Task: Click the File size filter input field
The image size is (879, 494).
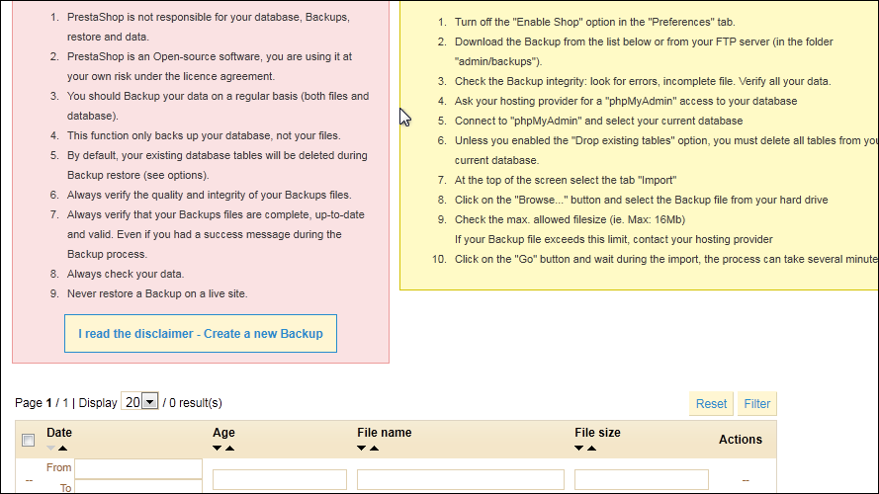Action: 642,480
